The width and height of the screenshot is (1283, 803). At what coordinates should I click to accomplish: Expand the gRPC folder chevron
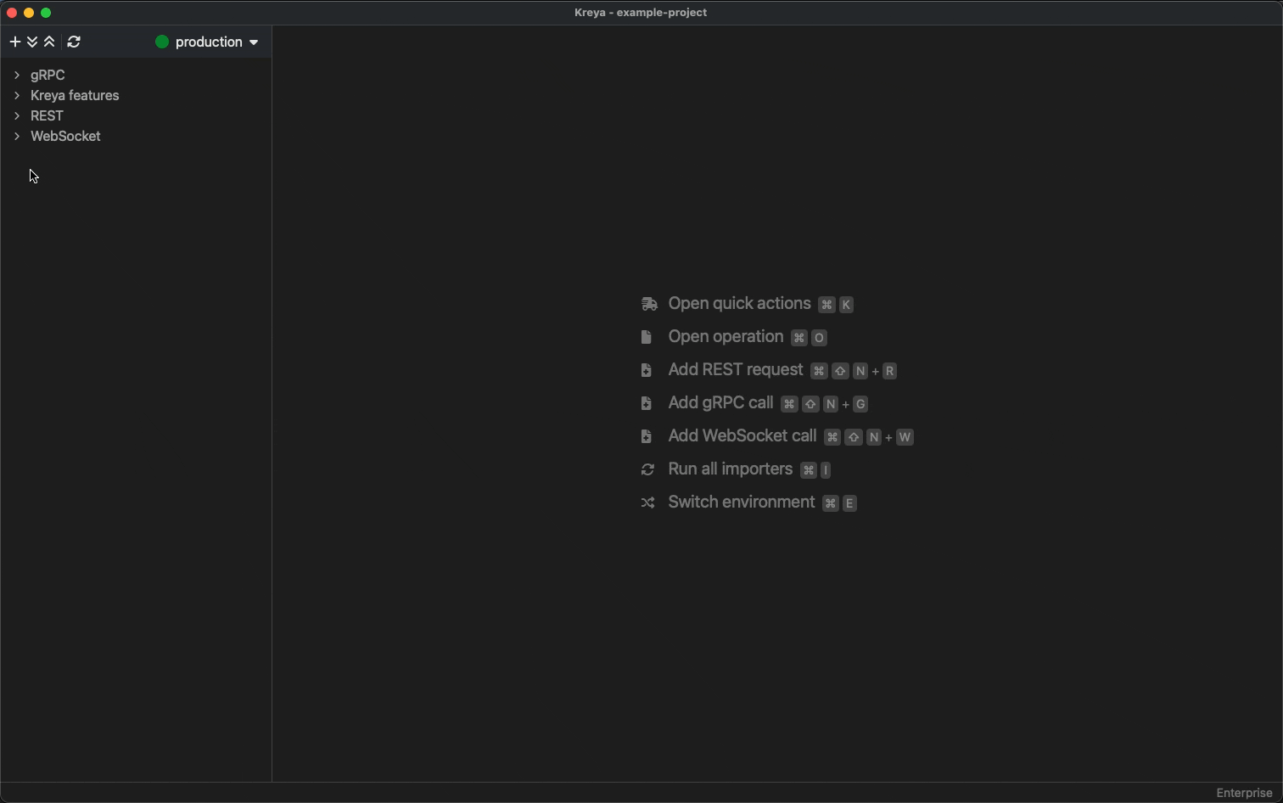coord(17,75)
